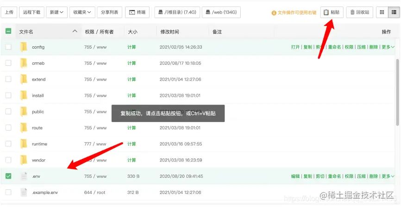The height and width of the screenshot is (207, 401).
Task: Calculate size (计算) of route folder
Action: [132, 128]
